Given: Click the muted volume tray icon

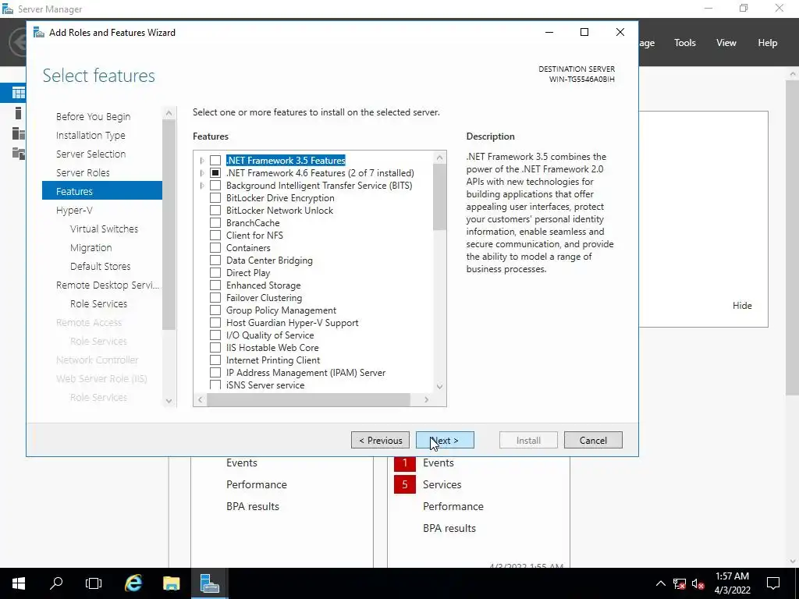Looking at the screenshot, I should click(x=698, y=583).
